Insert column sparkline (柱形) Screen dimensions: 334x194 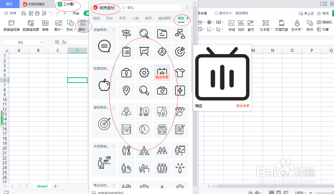point(241,26)
